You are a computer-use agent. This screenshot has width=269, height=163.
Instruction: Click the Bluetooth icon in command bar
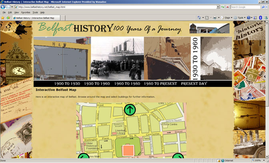[261, 18]
